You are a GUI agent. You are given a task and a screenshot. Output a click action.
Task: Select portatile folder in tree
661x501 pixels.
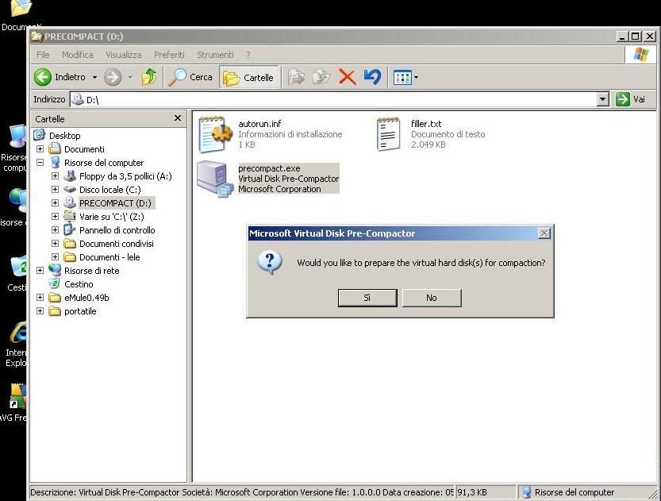[80, 311]
